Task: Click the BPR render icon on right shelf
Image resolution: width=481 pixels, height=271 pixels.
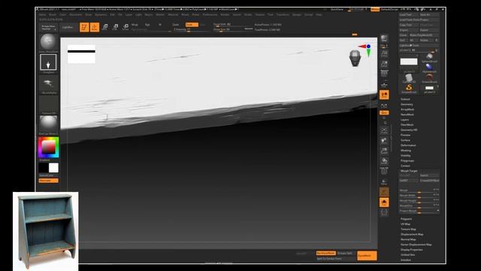Action: coord(384,38)
